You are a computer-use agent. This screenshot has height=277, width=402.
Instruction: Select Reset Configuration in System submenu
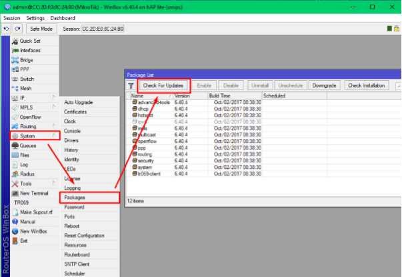tap(90, 236)
